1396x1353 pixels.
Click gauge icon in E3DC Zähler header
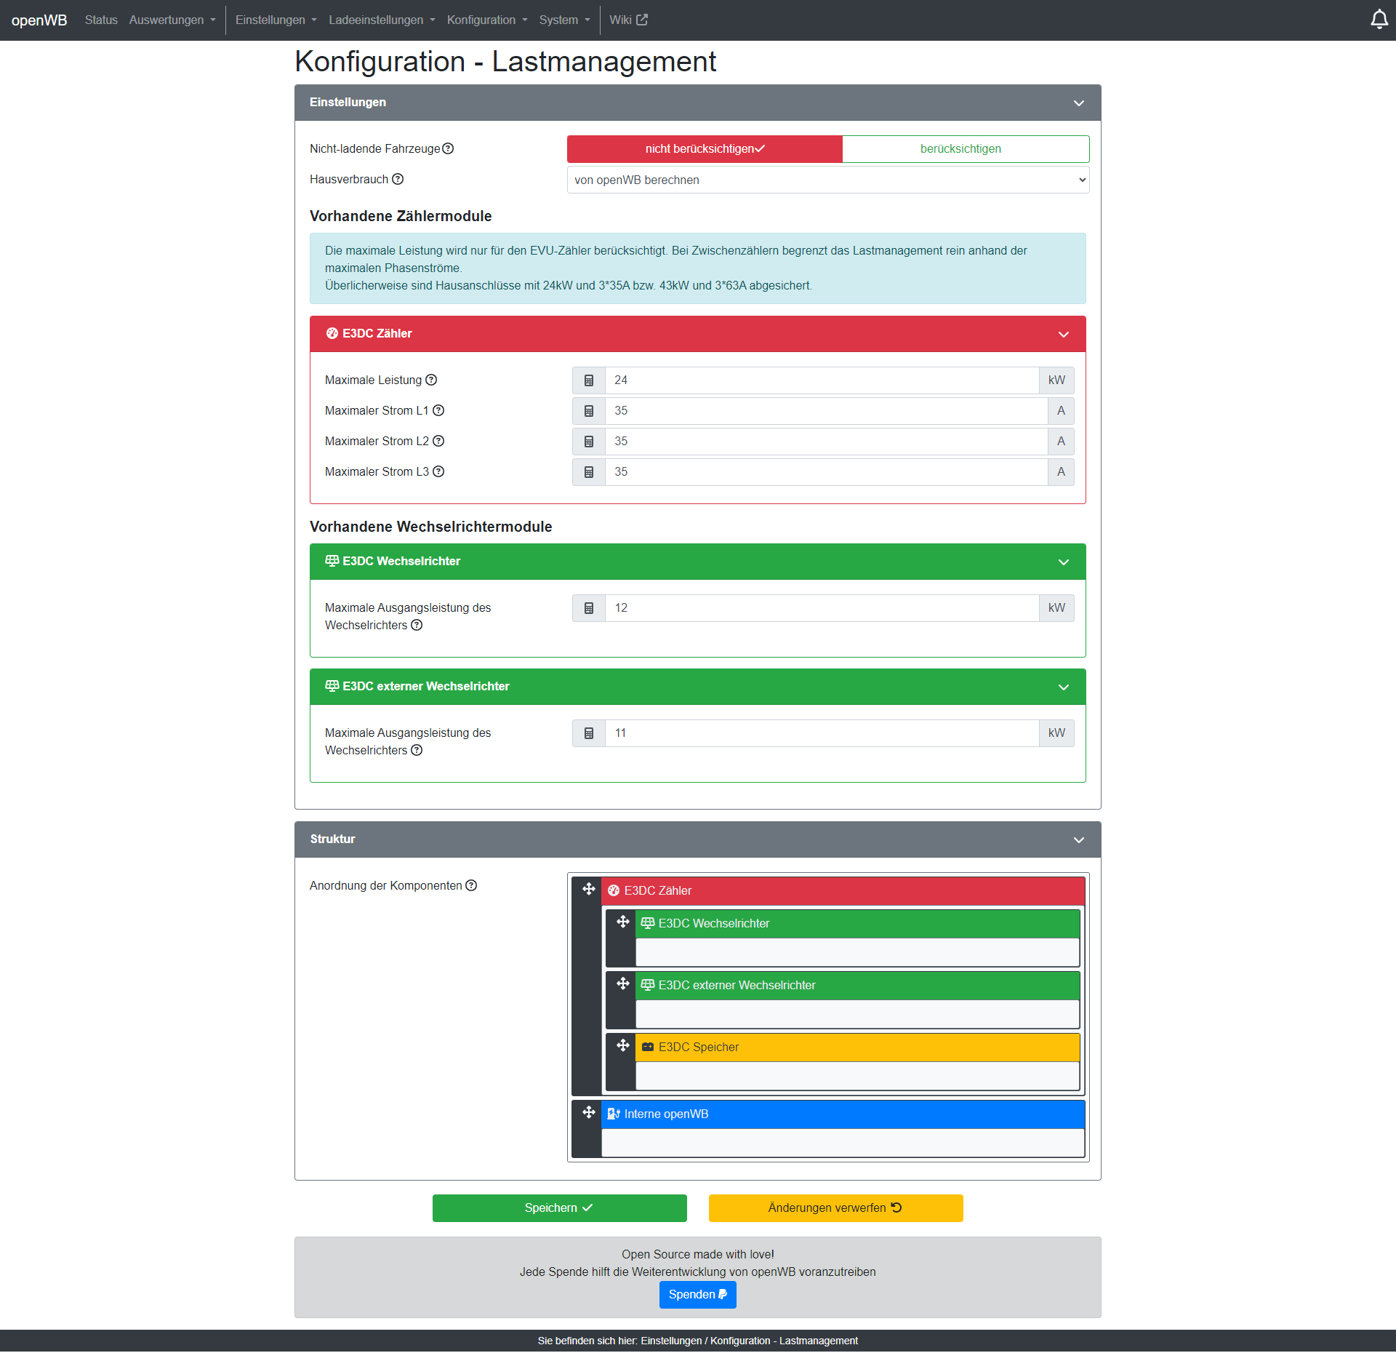click(x=332, y=333)
